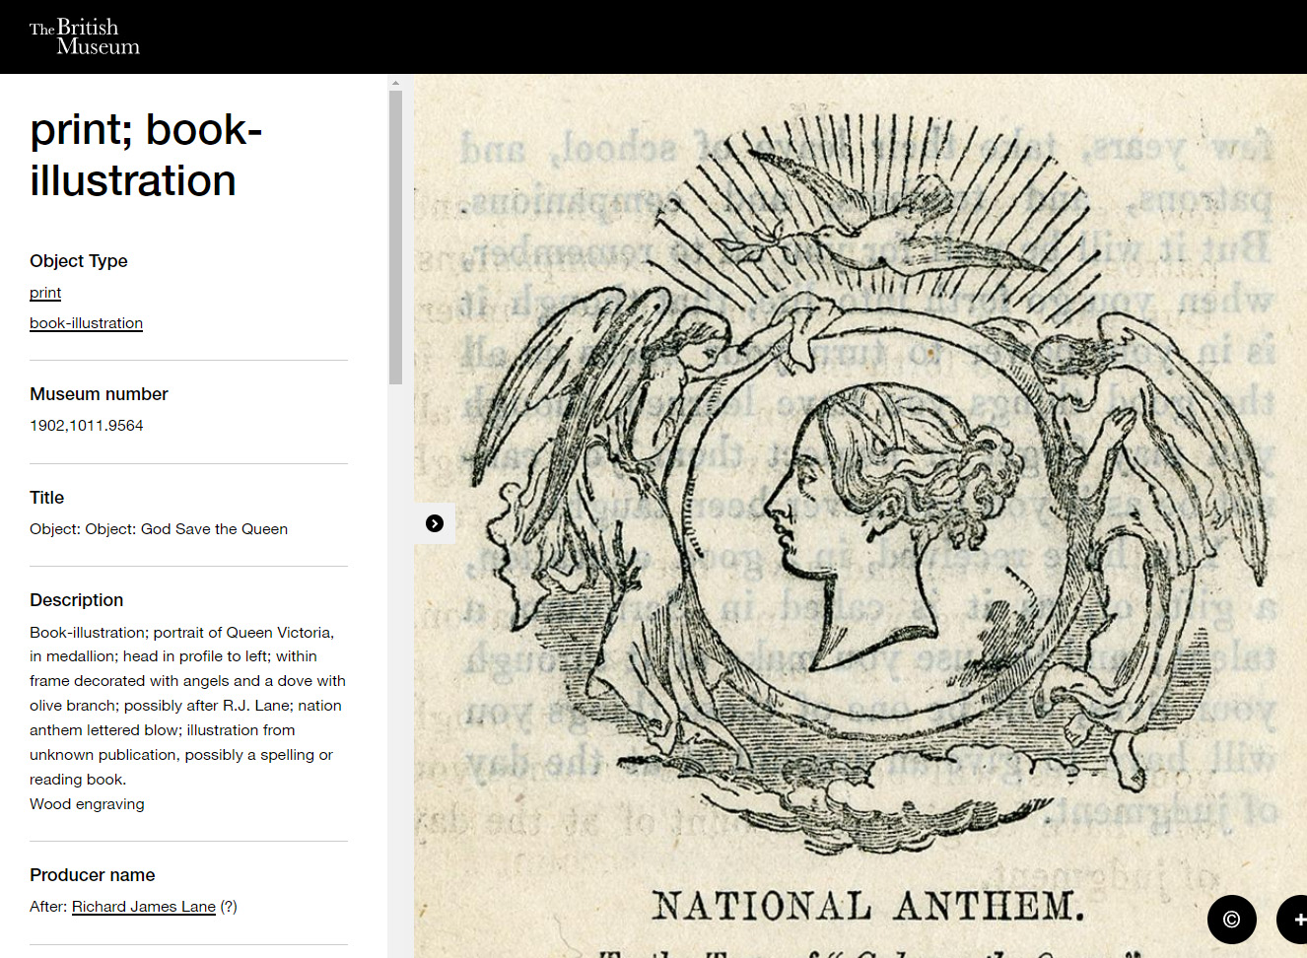This screenshot has width=1307, height=958.
Task: Show image copyright information
Action: click(x=1232, y=920)
